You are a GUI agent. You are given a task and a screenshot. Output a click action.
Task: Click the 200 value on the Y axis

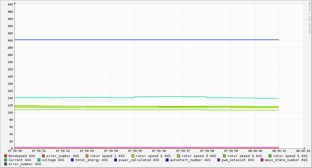(x=10, y=77)
